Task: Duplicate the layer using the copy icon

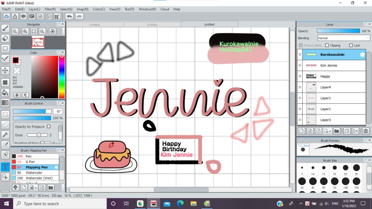Action: [347, 131]
